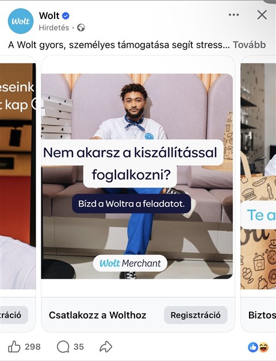
Task: Open the Csatlakozz a Wolthoz headline
Action: coord(97,315)
